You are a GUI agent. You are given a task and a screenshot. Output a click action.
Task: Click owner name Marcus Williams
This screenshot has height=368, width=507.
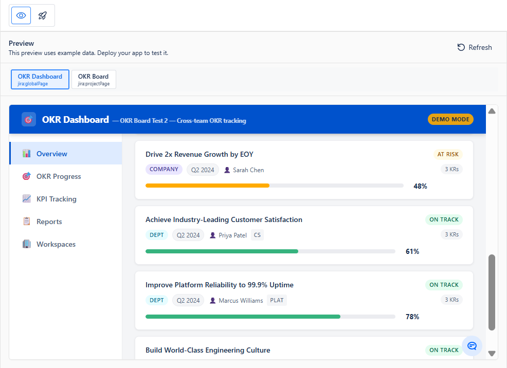(241, 301)
